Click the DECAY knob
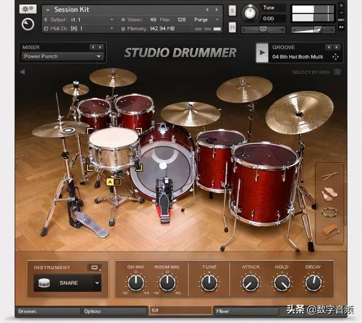 click(313, 283)
